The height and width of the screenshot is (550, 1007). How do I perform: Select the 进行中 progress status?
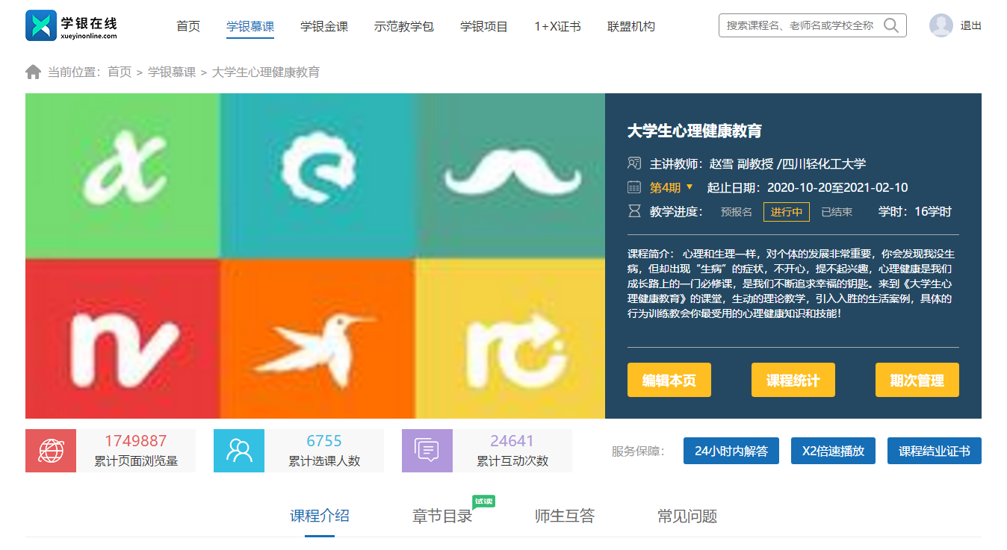787,212
